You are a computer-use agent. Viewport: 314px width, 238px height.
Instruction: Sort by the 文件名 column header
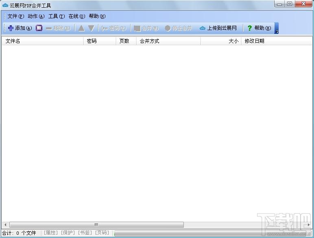(x=42, y=41)
